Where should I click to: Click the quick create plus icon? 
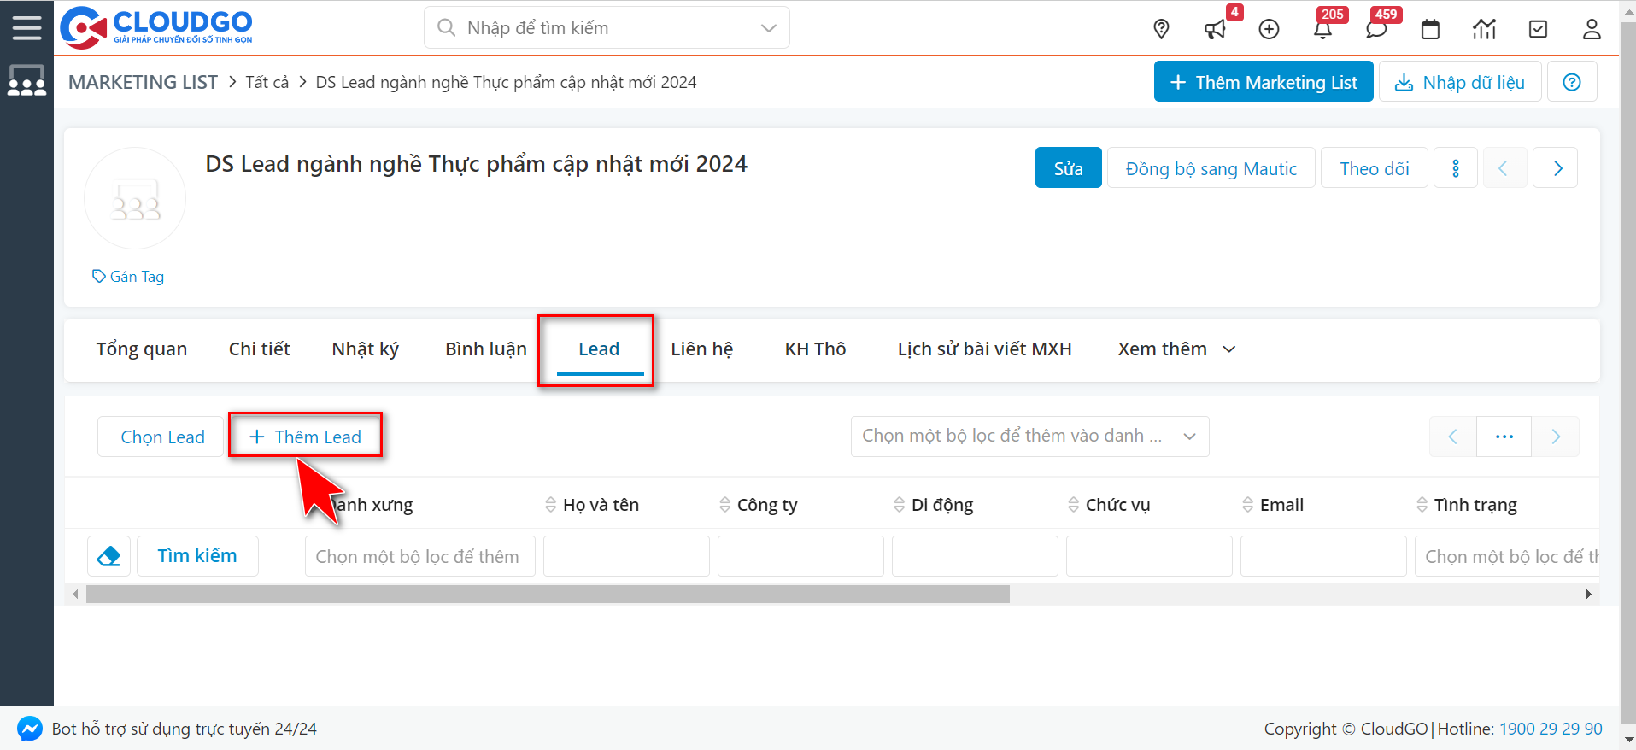click(1270, 29)
